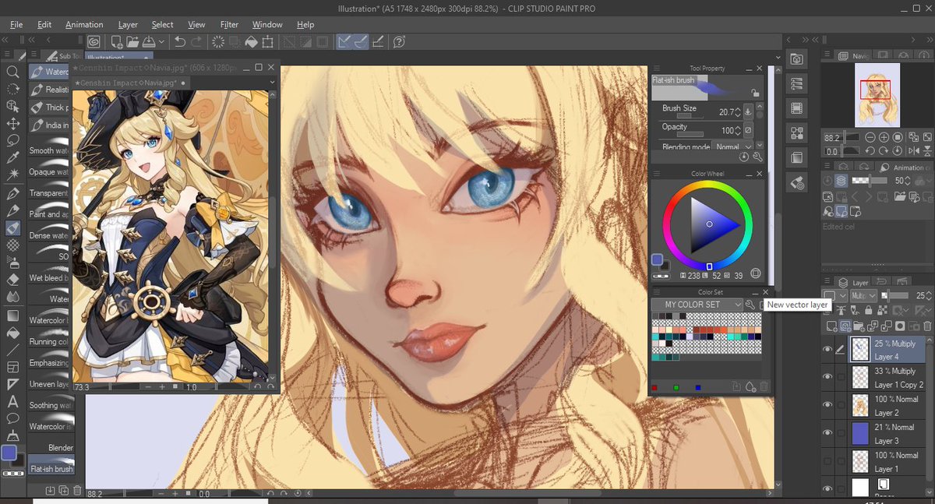Select the Text tool

point(12,402)
